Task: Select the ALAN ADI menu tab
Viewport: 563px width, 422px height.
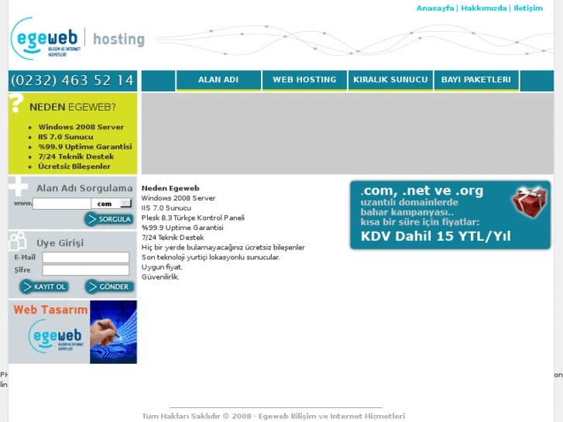Action: 218,81
